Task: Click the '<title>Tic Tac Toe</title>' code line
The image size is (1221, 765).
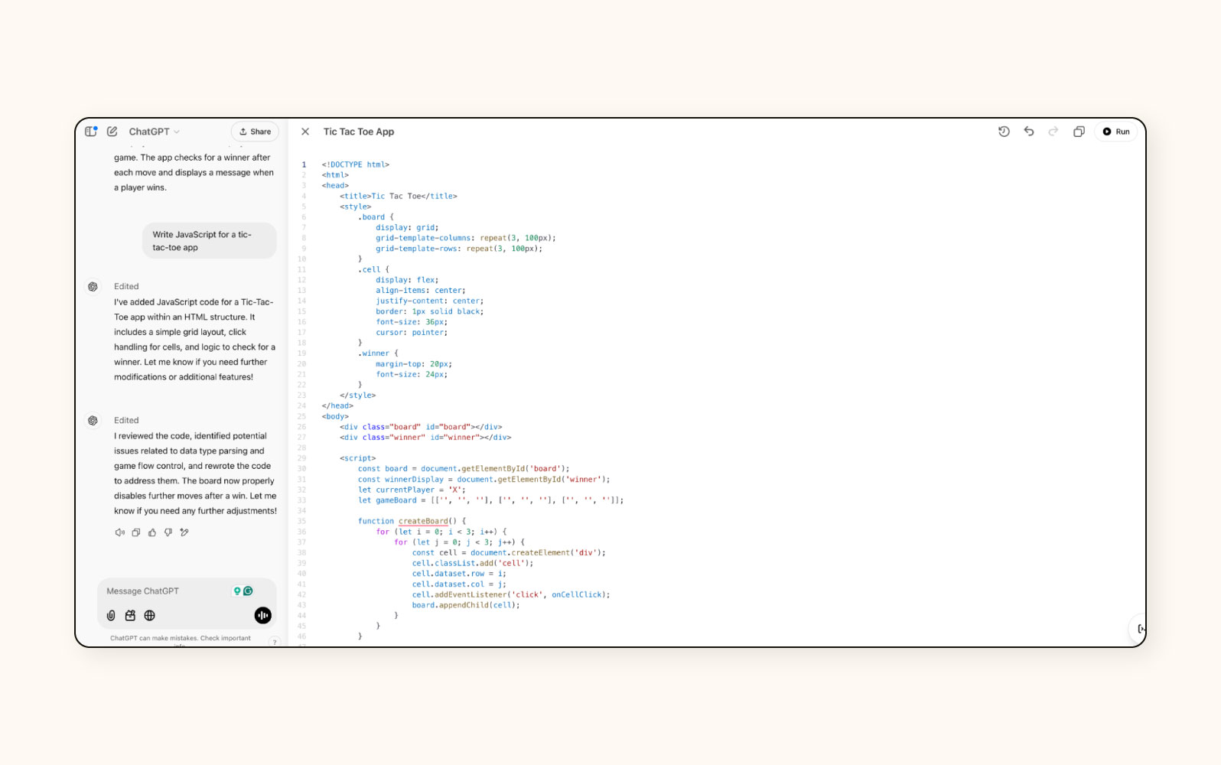Action: [x=399, y=196]
